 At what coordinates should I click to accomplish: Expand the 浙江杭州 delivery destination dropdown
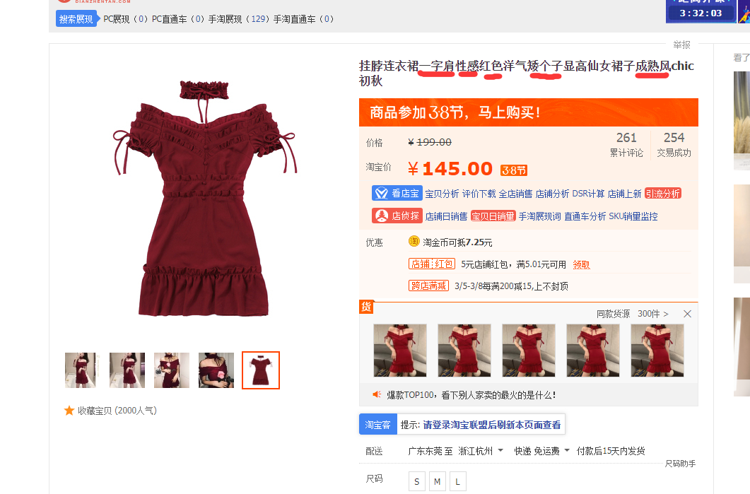[481, 450]
